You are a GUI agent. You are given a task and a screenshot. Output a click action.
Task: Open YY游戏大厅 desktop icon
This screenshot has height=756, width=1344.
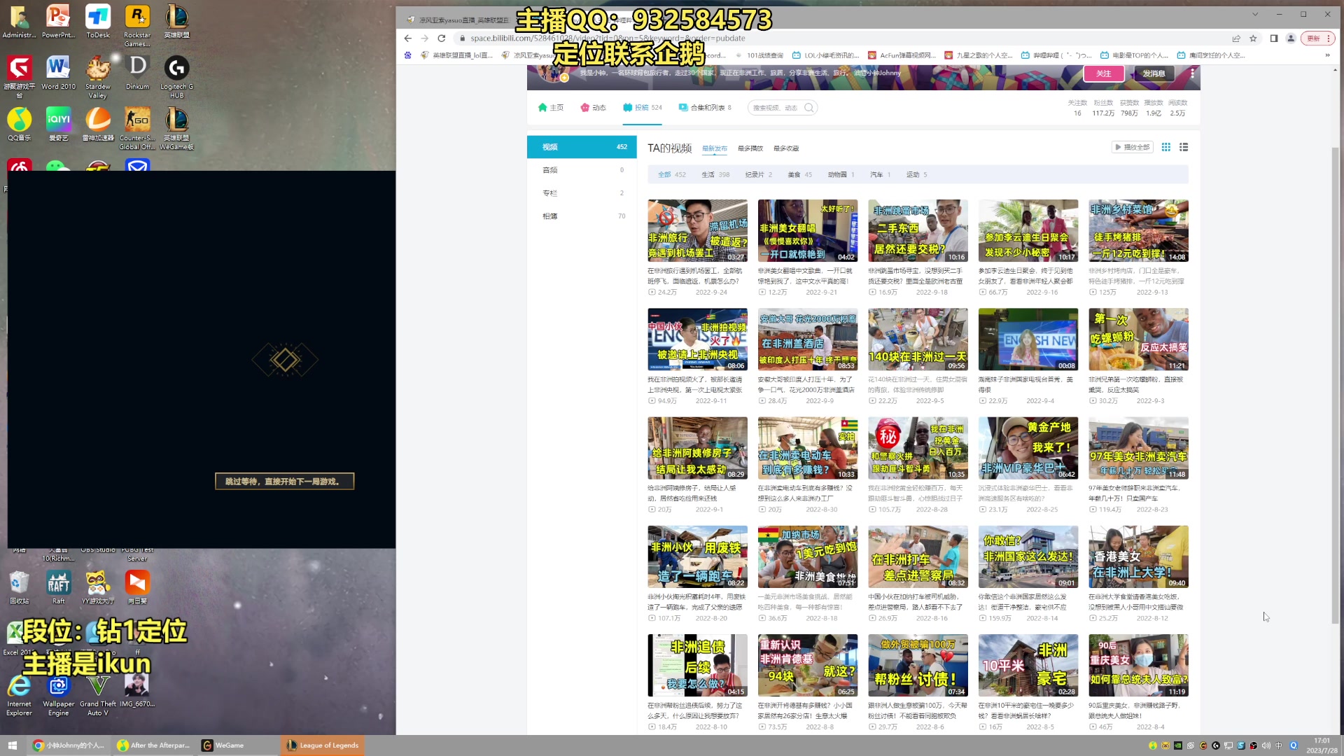[x=98, y=587]
